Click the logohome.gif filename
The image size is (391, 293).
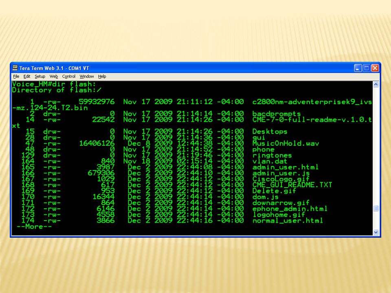[x=279, y=215]
